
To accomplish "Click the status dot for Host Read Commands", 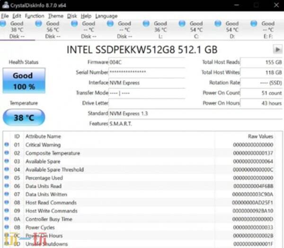I will tap(7, 203).
